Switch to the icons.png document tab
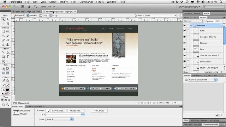The width and height of the screenshot is (226, 127). (27, 12)
